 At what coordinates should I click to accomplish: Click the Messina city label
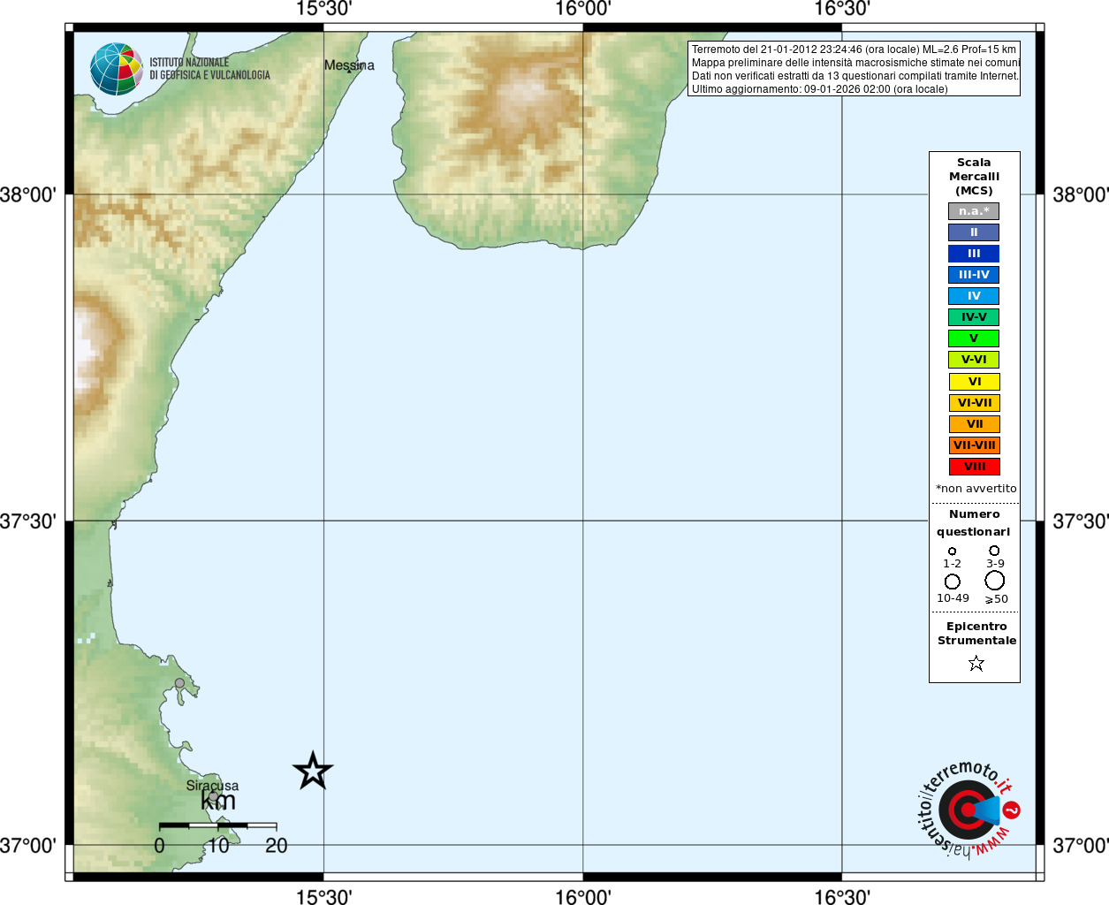pos(349,65)
